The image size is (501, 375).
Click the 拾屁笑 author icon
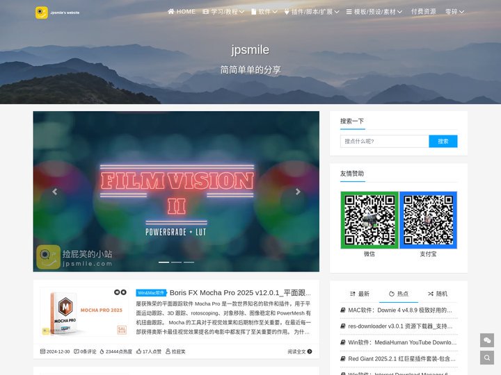pyautogui.click(x=168, y=351)
